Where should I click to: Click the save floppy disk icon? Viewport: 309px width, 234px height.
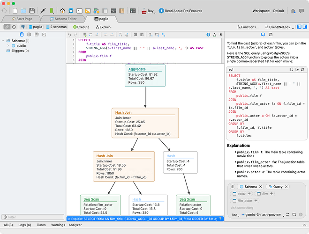click(32, 11)
